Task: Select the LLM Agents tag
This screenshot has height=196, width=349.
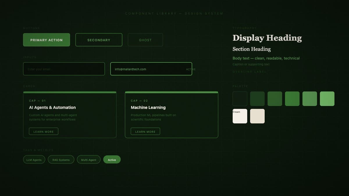Action: [x=34, y=159]
